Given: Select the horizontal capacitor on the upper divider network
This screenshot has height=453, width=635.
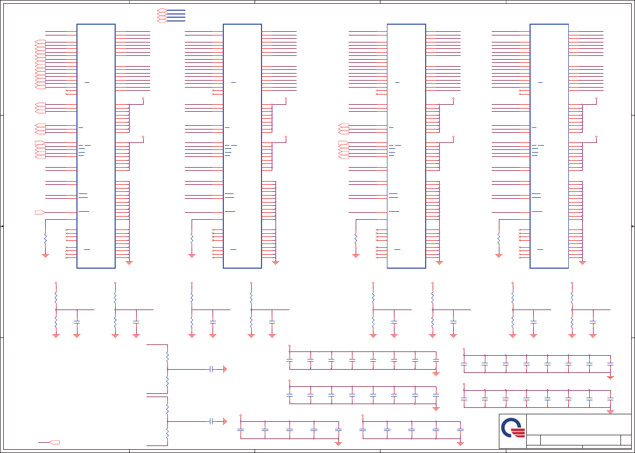Looking at the screenshot, I should pos(211,369).
